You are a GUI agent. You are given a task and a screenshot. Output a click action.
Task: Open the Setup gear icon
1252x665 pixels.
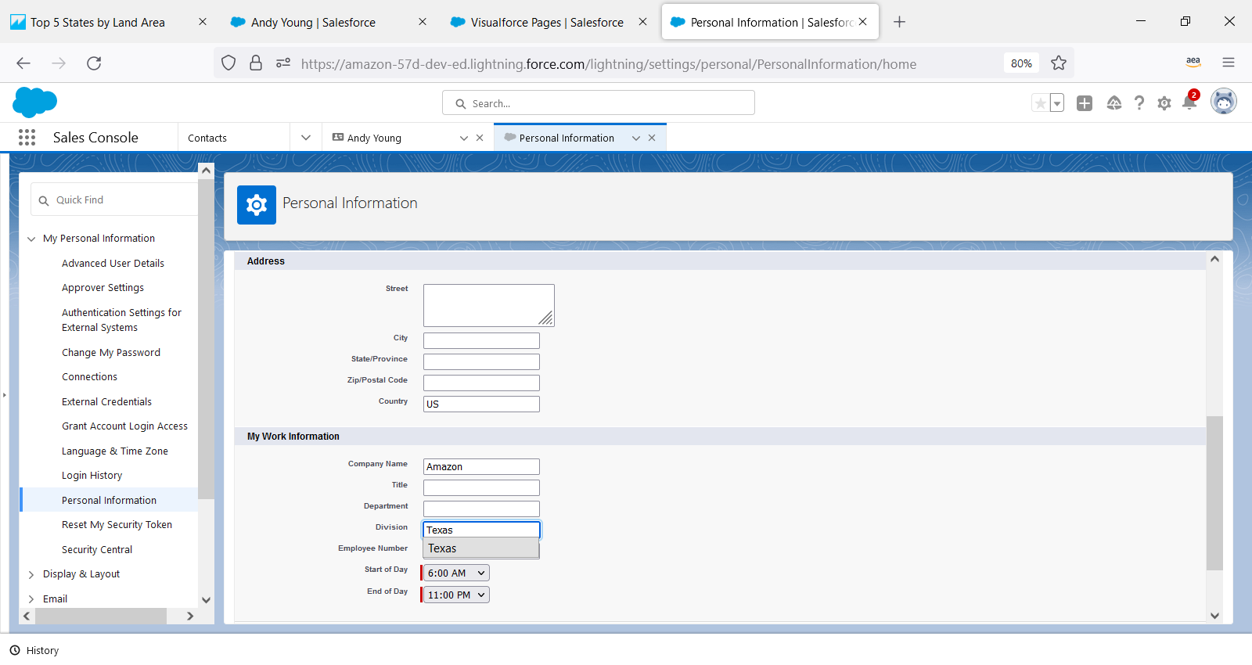coord(1164,103)
